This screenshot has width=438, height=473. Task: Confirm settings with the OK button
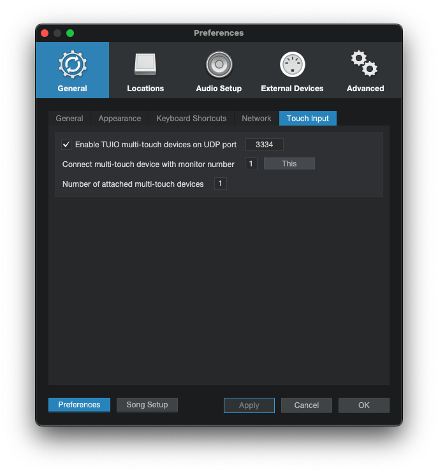click(x=363, y=405)
